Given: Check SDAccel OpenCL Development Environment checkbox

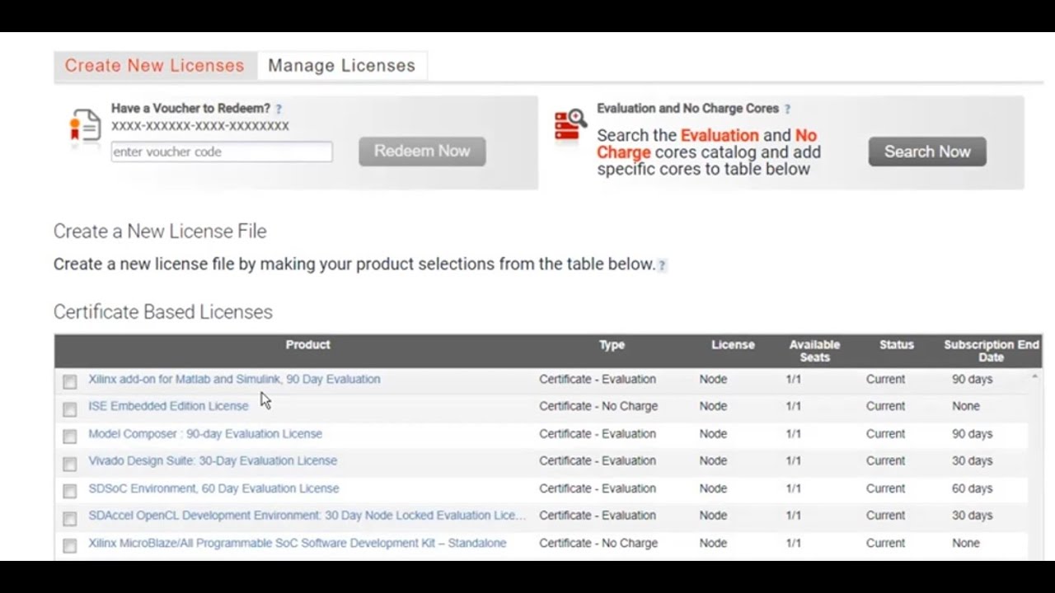Looking at the screenshot, I should click(x=70, y=518).
